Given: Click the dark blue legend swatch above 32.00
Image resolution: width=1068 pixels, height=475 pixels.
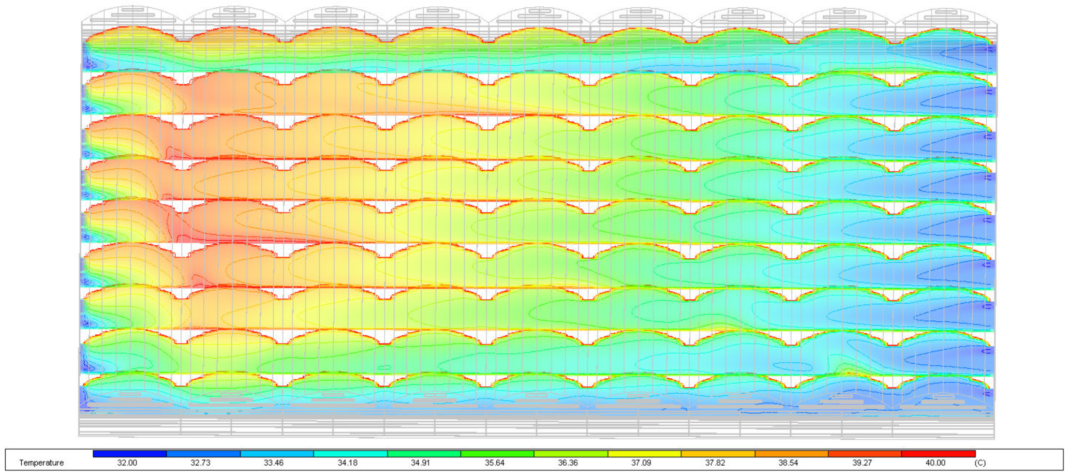Looking at the screenshot, I should 130,454.
